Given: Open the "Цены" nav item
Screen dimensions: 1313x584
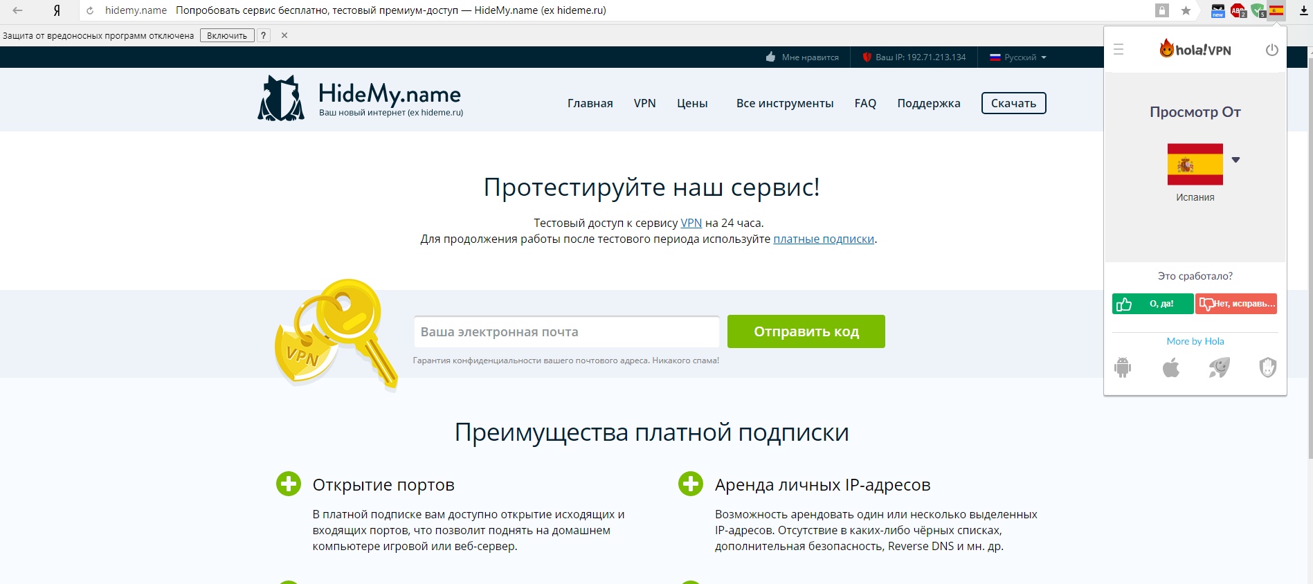Looking at the screenshot, I should tap(692, 103).
